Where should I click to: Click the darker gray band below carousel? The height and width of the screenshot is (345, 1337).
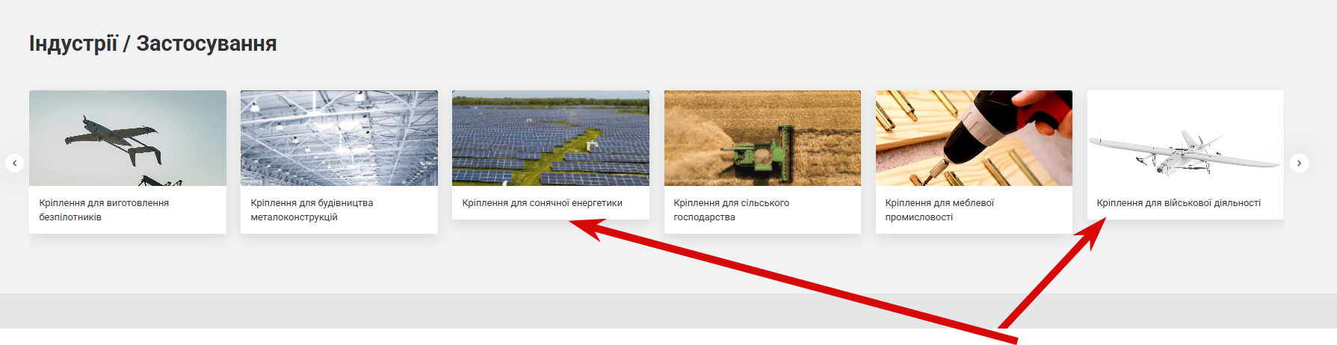[x=668, y=311]
